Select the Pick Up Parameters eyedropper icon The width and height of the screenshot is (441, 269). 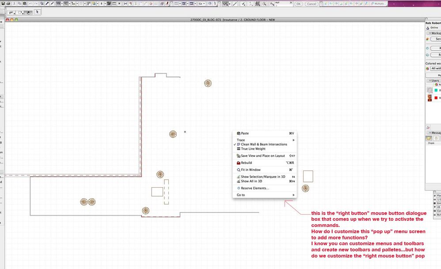47,4
